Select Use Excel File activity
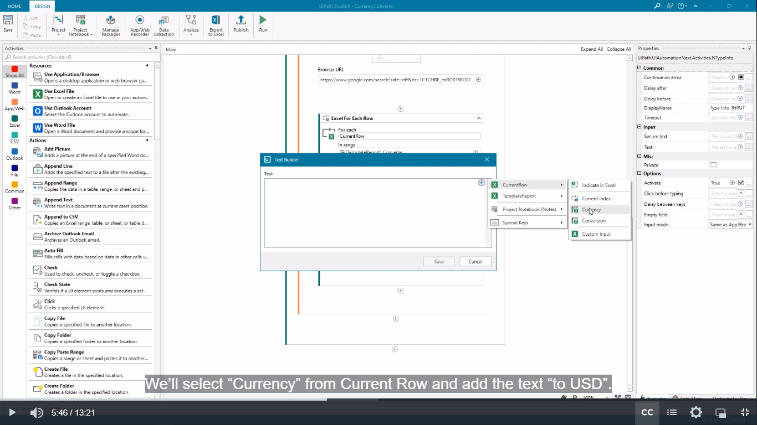Viewport: 757px width, 425px height. [x=90, y=94]
